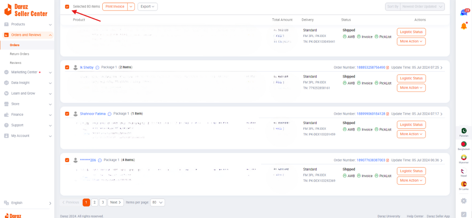The image size is (472, 218).
Task: Open the notification bell icon
Action: (x=464, y=26)
